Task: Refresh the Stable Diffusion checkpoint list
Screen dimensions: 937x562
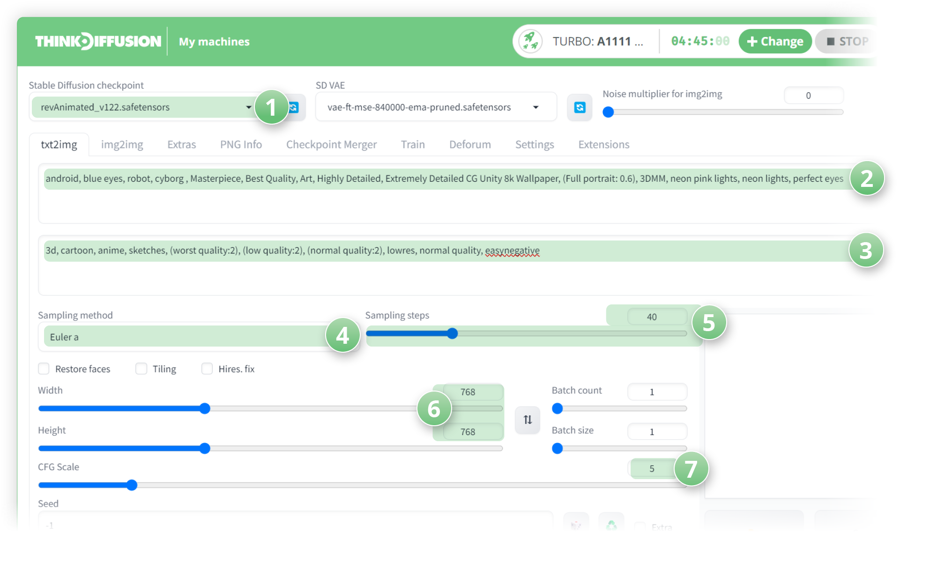Action: pyautogui.click(x=295, y=107)
